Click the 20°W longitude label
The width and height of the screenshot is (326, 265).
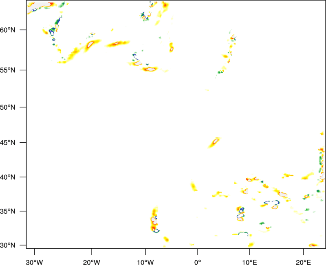click(92, 262)
